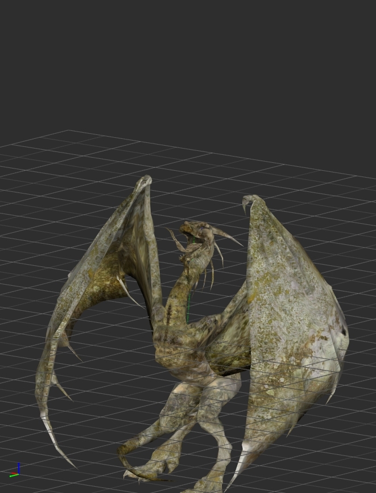Click the dark hole in the right wing
The height and width of the screenshot is (493, 376).
point(344,330)
